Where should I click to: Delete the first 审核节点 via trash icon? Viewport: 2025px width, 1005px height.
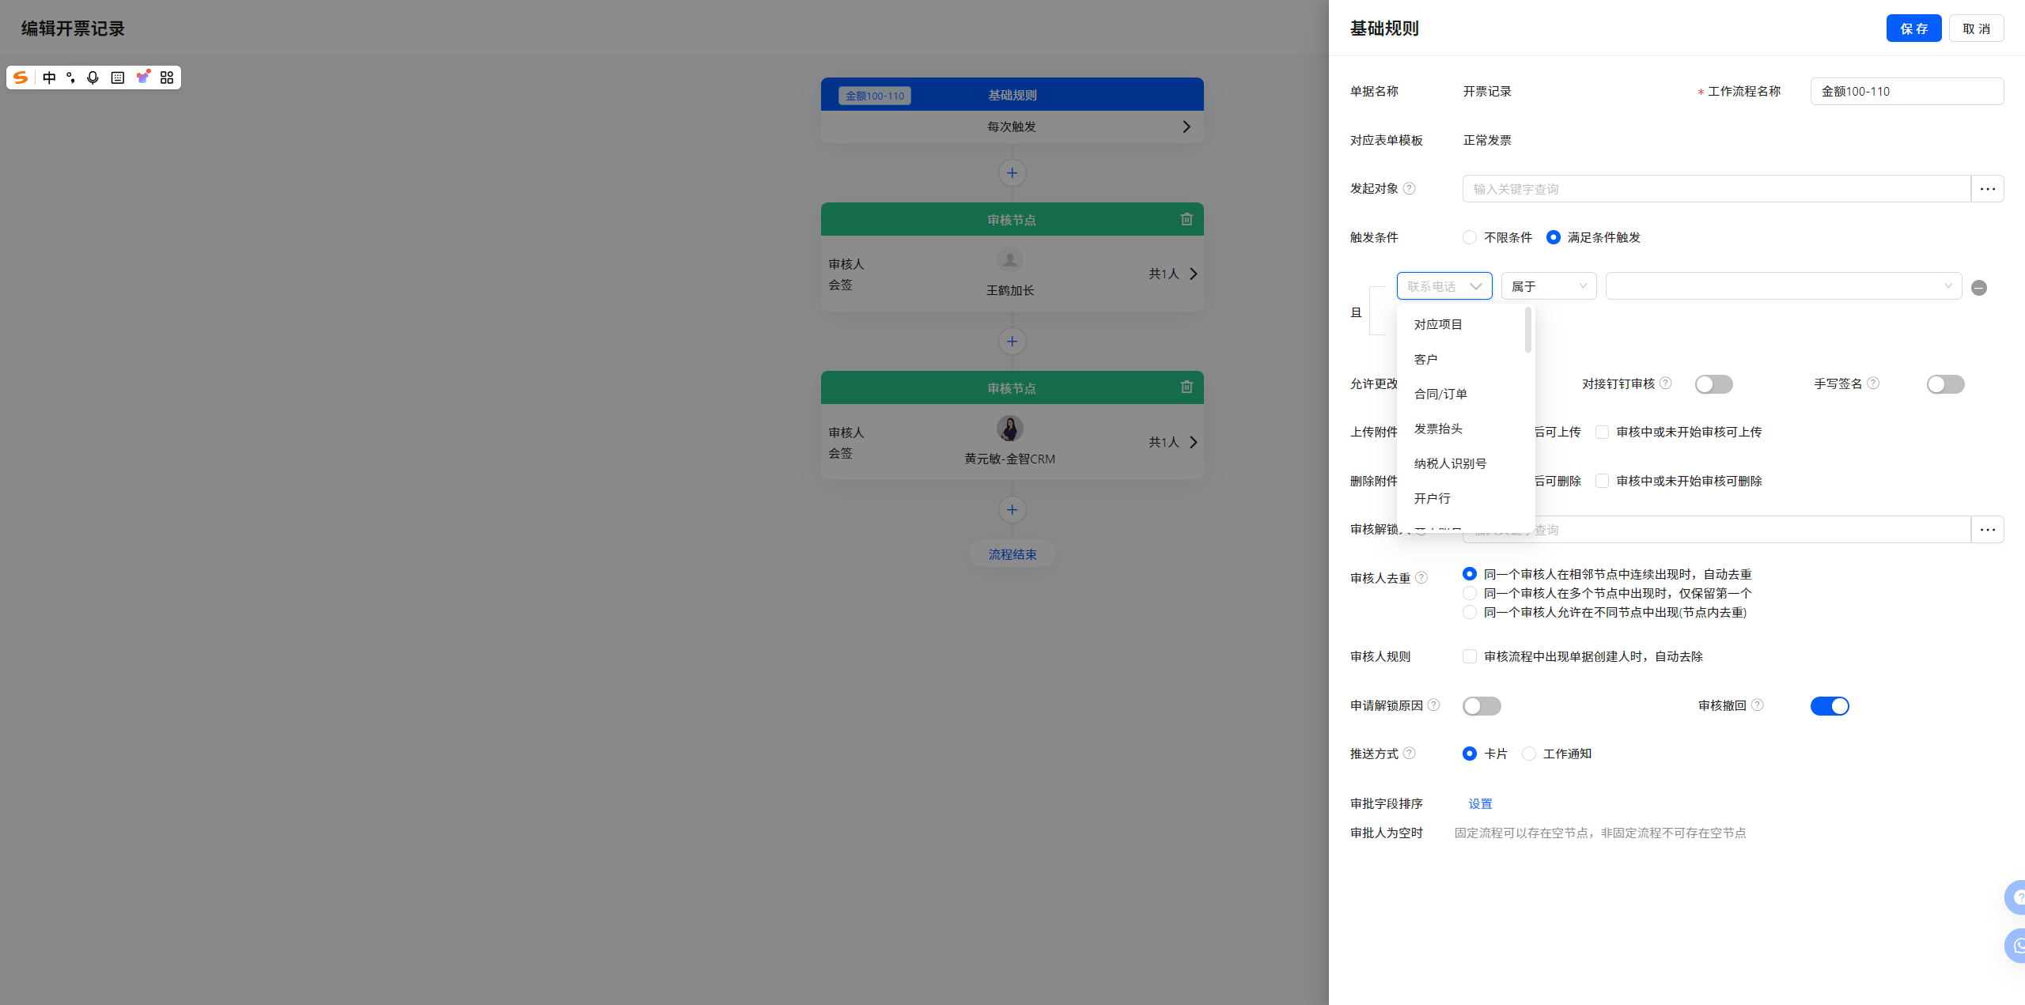(1187, 219)
